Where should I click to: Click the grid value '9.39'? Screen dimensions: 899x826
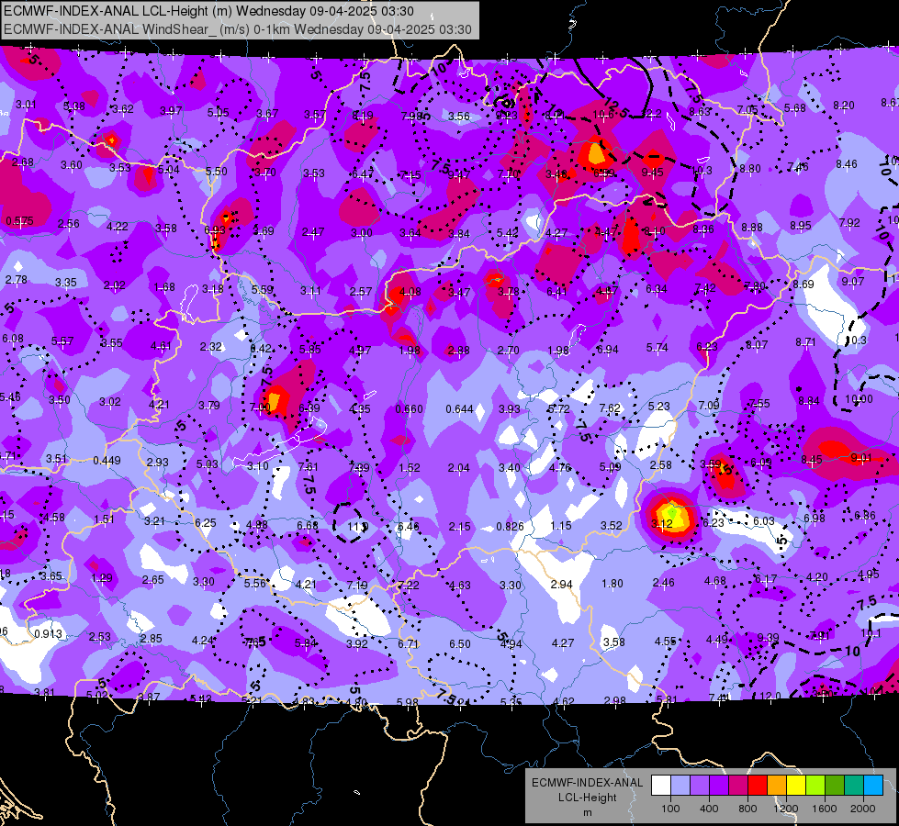tap(768, 638)
